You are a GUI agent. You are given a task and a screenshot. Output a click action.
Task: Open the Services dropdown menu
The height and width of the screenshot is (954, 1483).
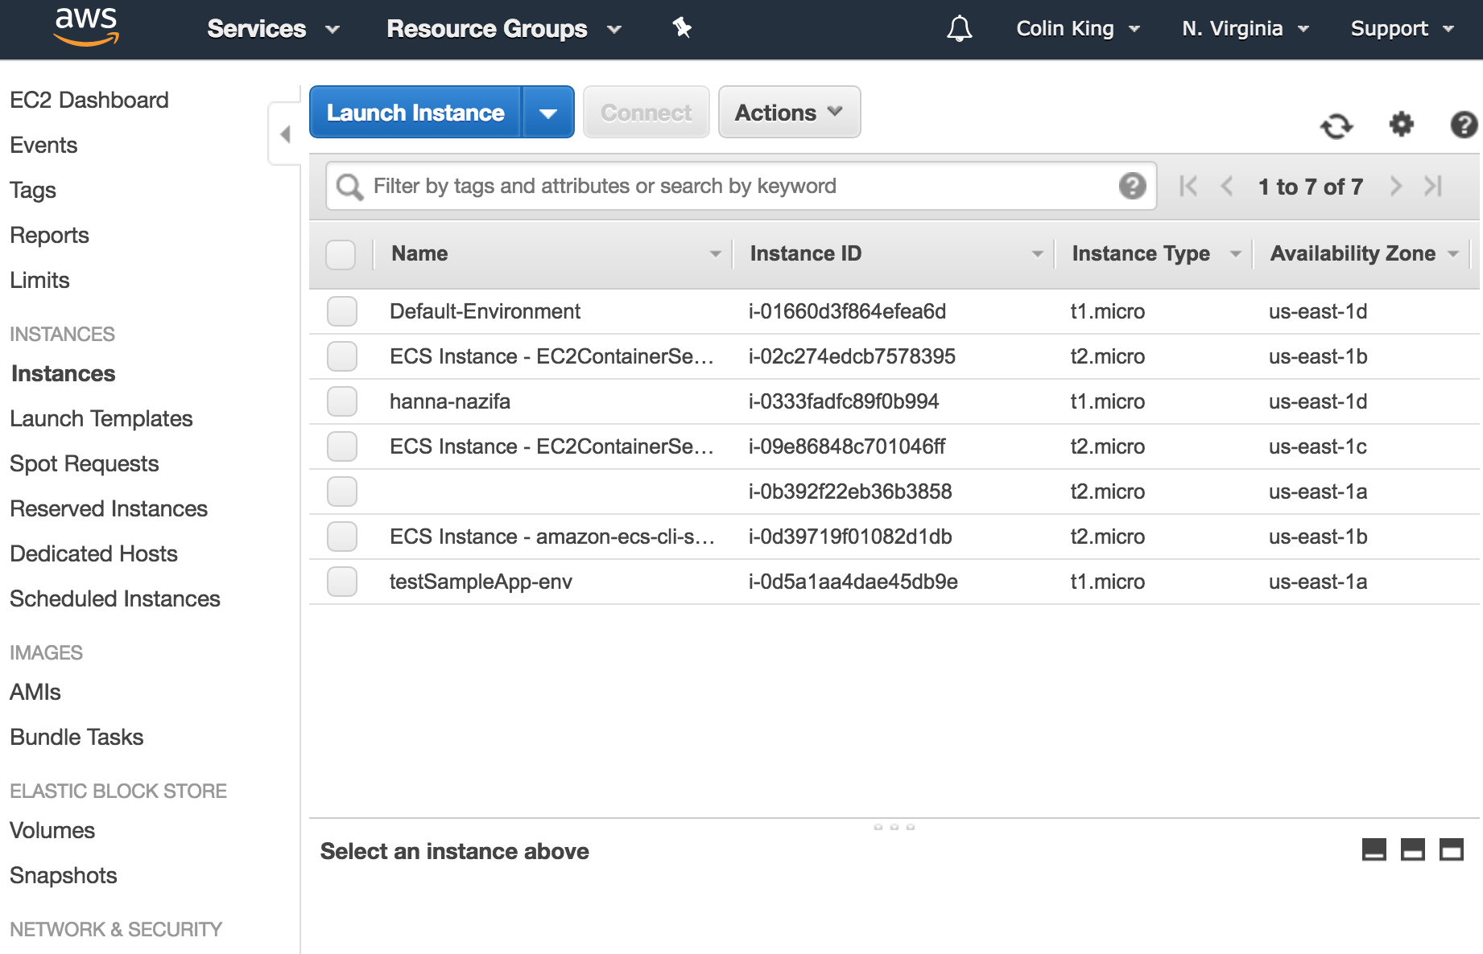tap(273, 29)
